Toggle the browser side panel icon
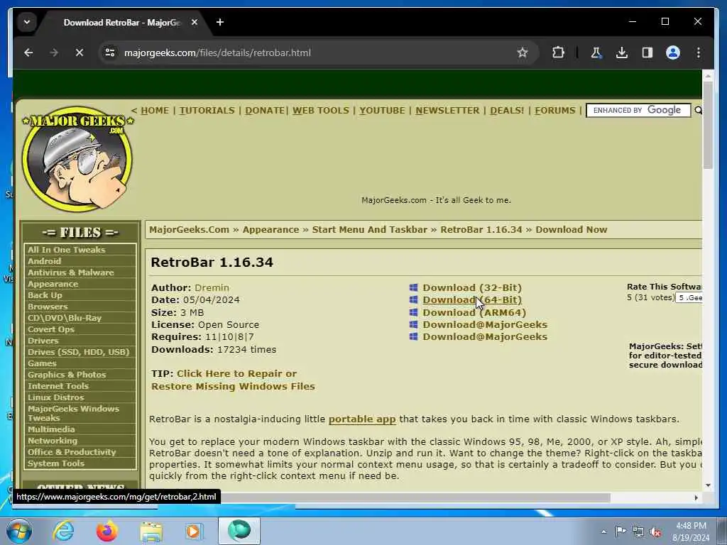This screenshot has height=545, width=727. coord(647,53)
